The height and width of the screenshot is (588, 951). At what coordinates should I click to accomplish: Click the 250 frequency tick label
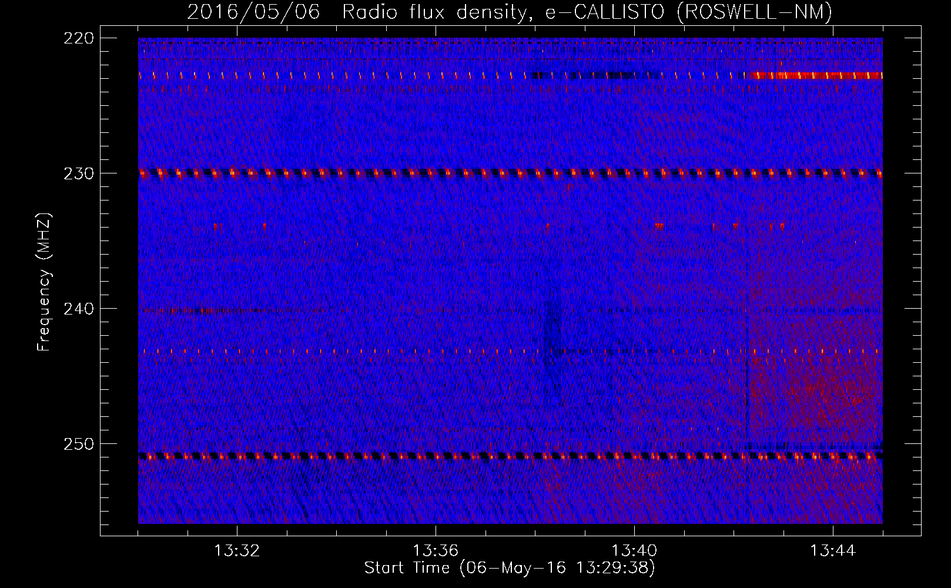pyautogui.click(x=79, y=444)
